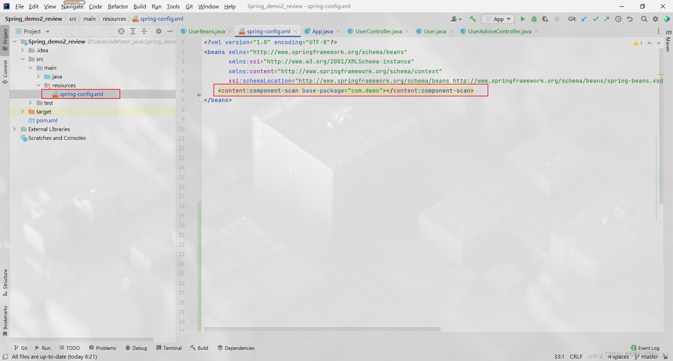The width and height of the screenshot is (673, 361).
Task: Open user account dropdown icon
Action: point(456,19)
